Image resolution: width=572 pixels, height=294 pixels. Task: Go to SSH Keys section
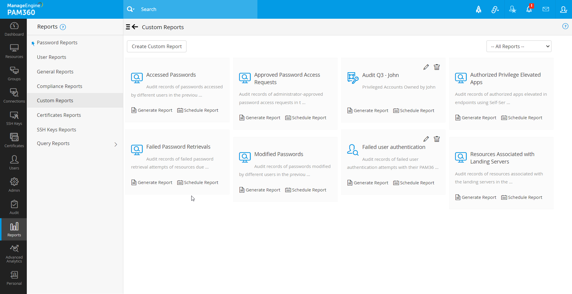click(x=14, y=118)
